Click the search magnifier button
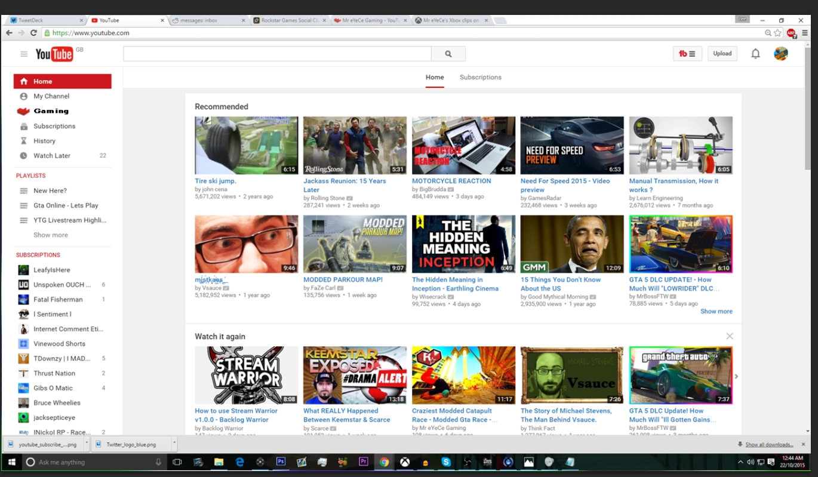This screenshot has width=818, height=477. 448,54
